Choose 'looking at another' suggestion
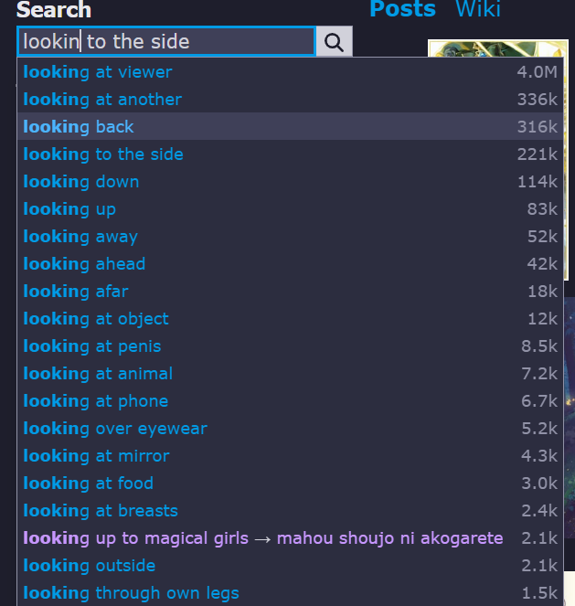This screenshot has height=606, width=575. click(290, 100)
